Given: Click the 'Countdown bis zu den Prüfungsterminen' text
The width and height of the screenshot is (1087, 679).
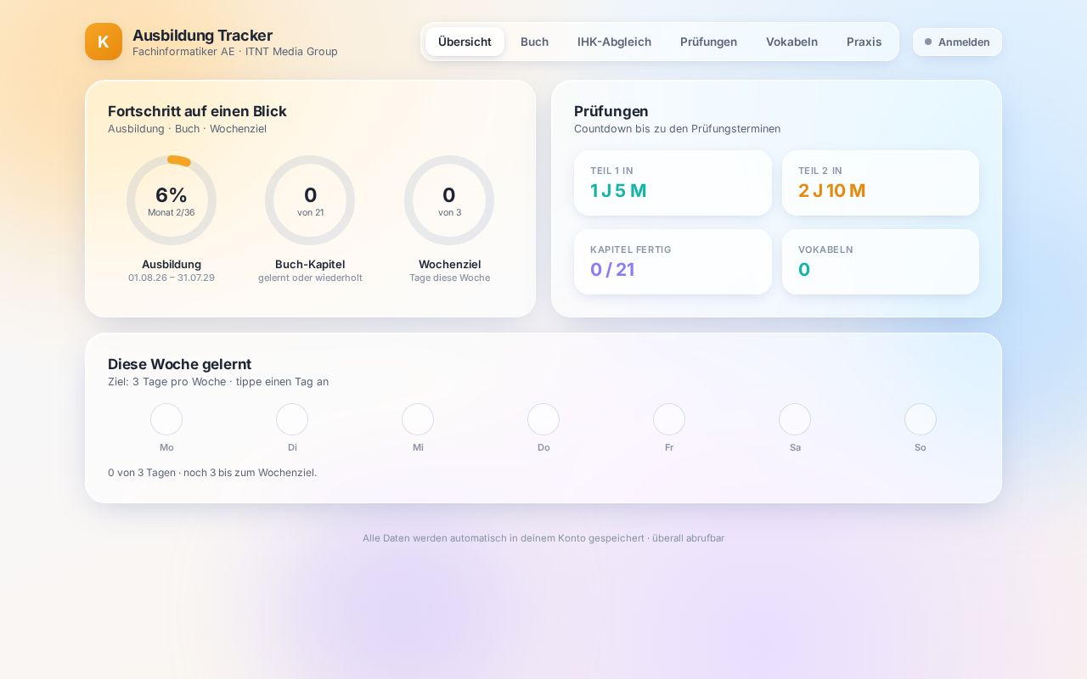Looking at the screenshot, I should (x=677, y=129).
